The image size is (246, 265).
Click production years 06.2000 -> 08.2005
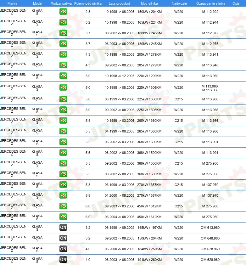[x=120, y=249]
